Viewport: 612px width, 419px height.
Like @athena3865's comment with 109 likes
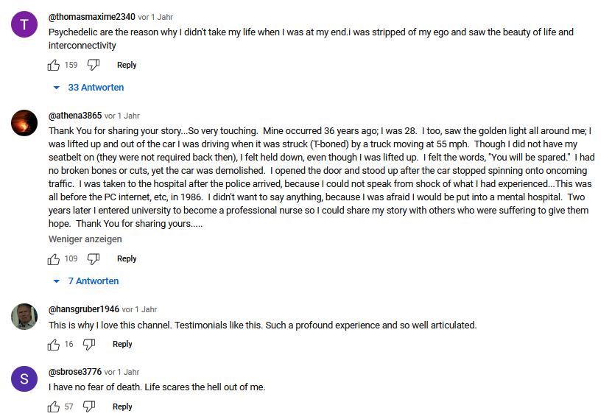click(54, 258)
